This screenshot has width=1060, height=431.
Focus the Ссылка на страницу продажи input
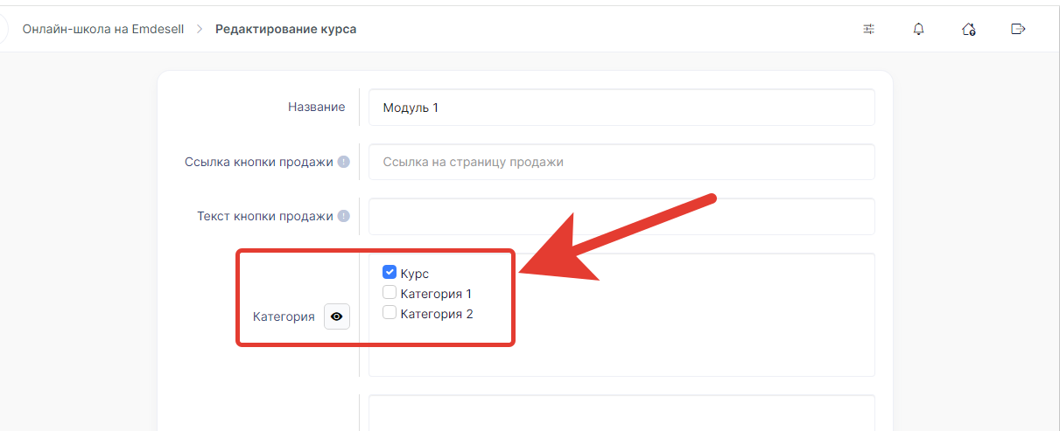click(x=621, y=162)
